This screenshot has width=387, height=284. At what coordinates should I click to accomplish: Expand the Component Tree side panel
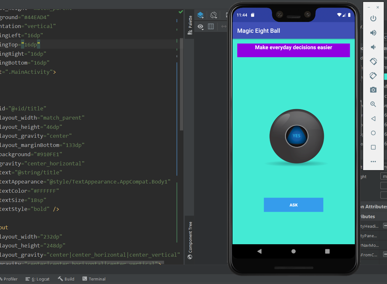190,239
